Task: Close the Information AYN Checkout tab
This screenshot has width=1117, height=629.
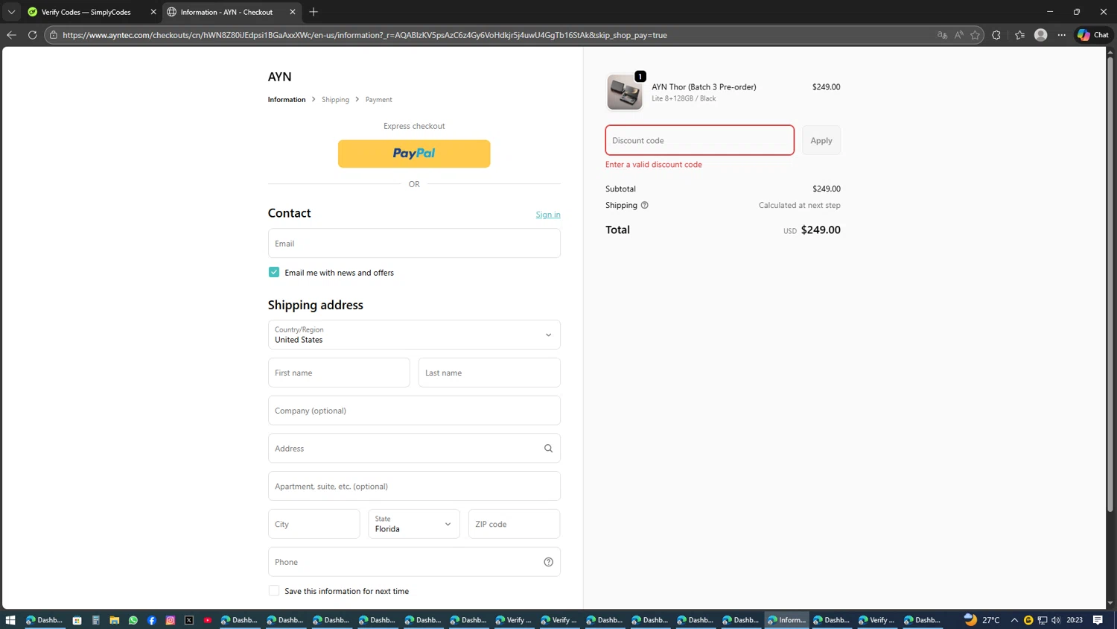Action: (x=293, y=12)
